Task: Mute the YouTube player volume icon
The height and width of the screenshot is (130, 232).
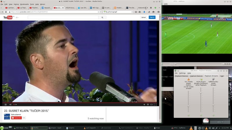Action: click(10, 105)
